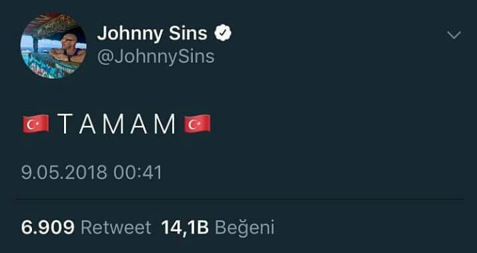Image resolution: width=477 pixels, height=253 pixels.
Task: Click the man inside the avatar photo
Action: (69, 49)
